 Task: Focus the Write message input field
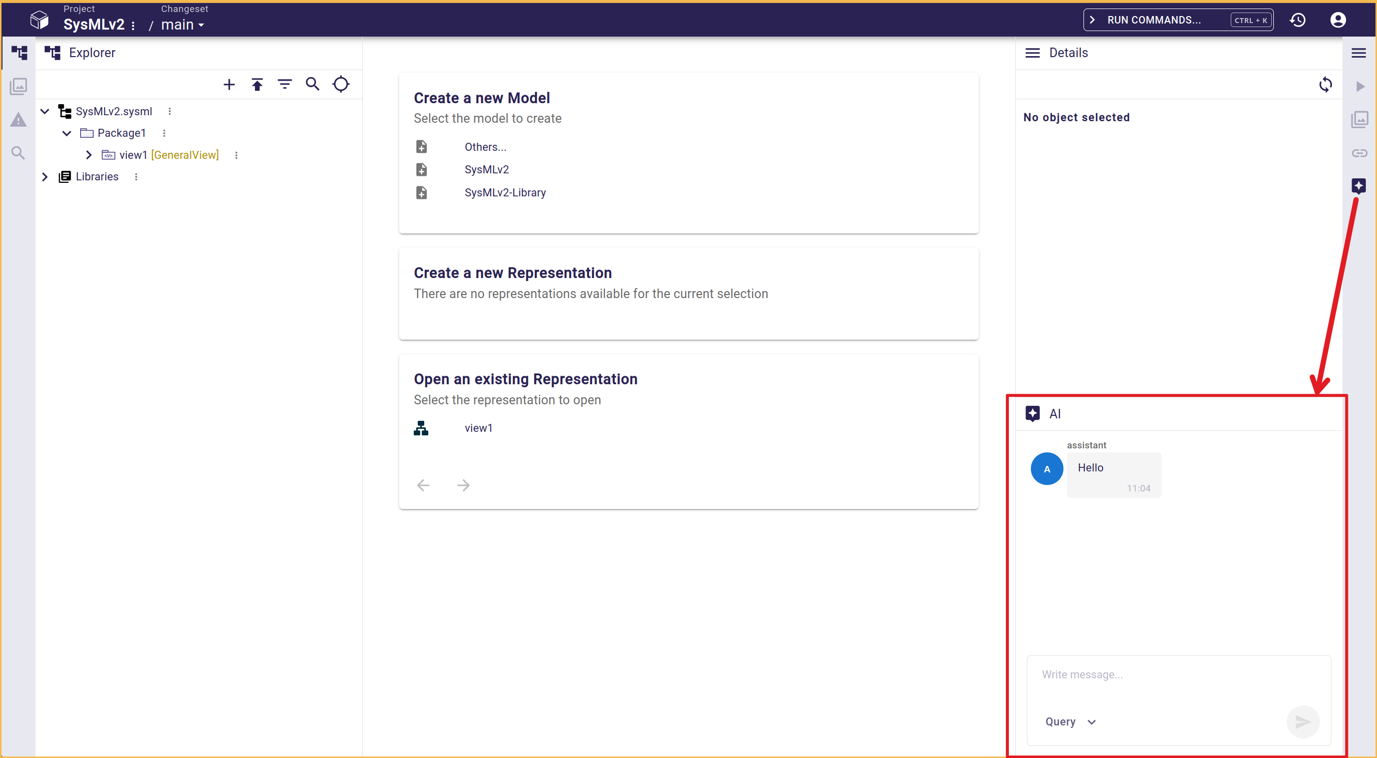point(1179,675)
